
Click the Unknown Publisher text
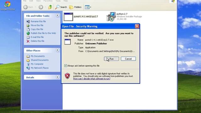click(x=96, y=44)
